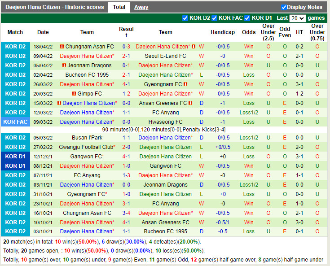330x266 pixels.
Task: Click the HT column header
Action: pyautogui.click(x=299, y=32)
